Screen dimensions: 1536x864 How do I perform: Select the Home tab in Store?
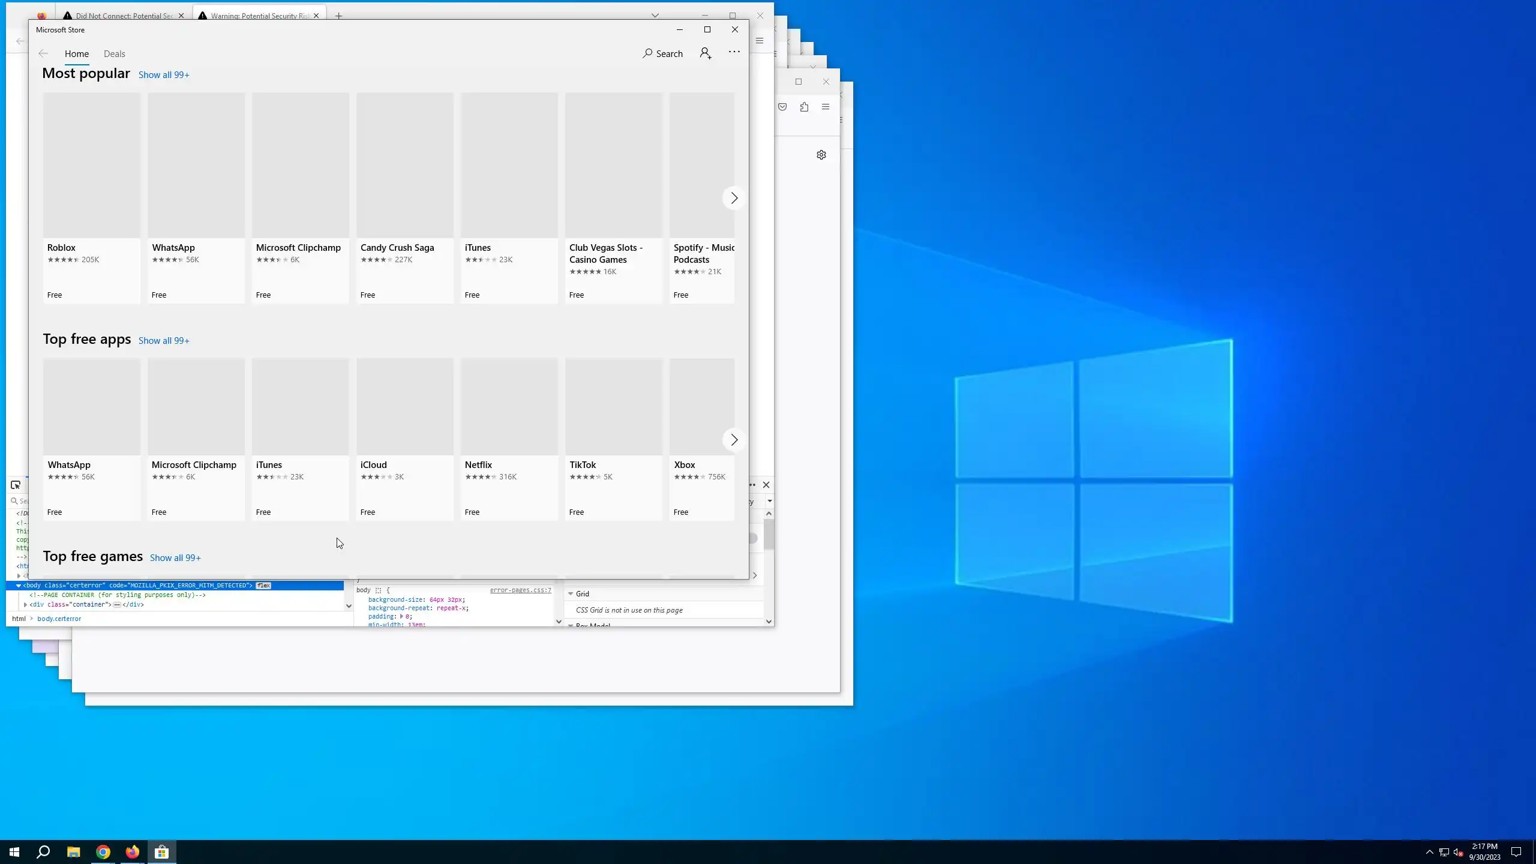click(x=77, y=54)
